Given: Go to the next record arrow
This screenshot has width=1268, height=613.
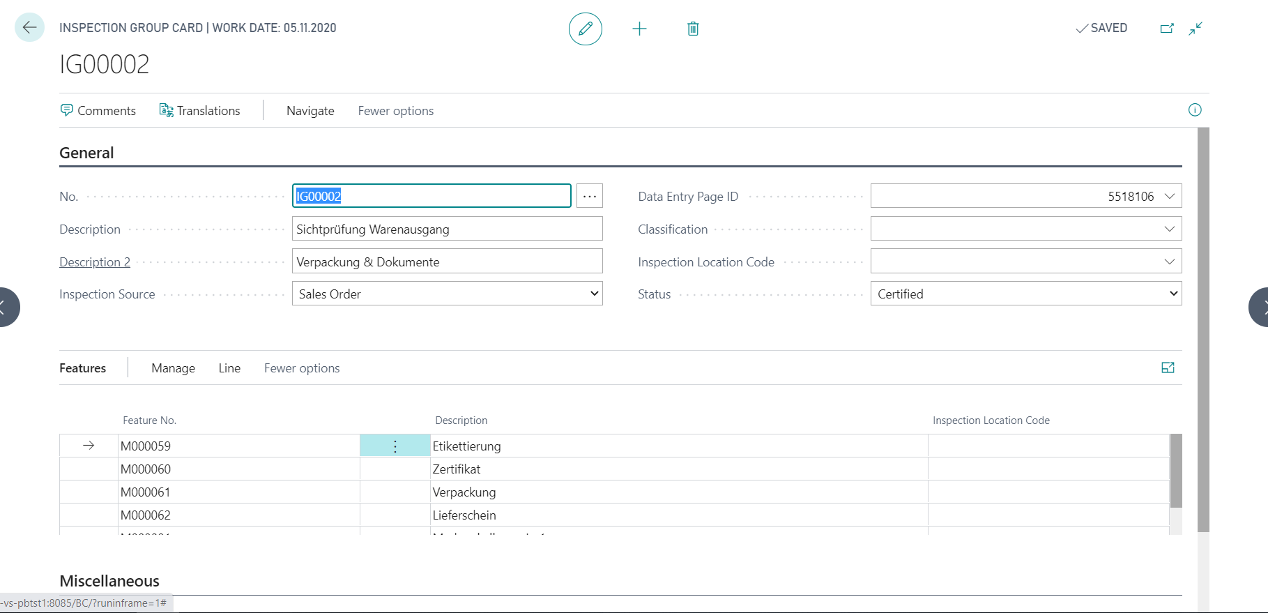Looking at the screenshot, I should (1260, 307).
